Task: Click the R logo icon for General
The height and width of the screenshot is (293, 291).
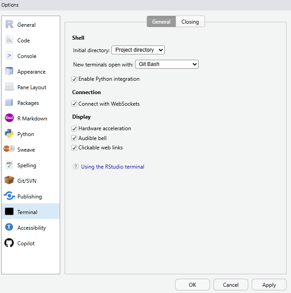Action: (x=9, y=24)
